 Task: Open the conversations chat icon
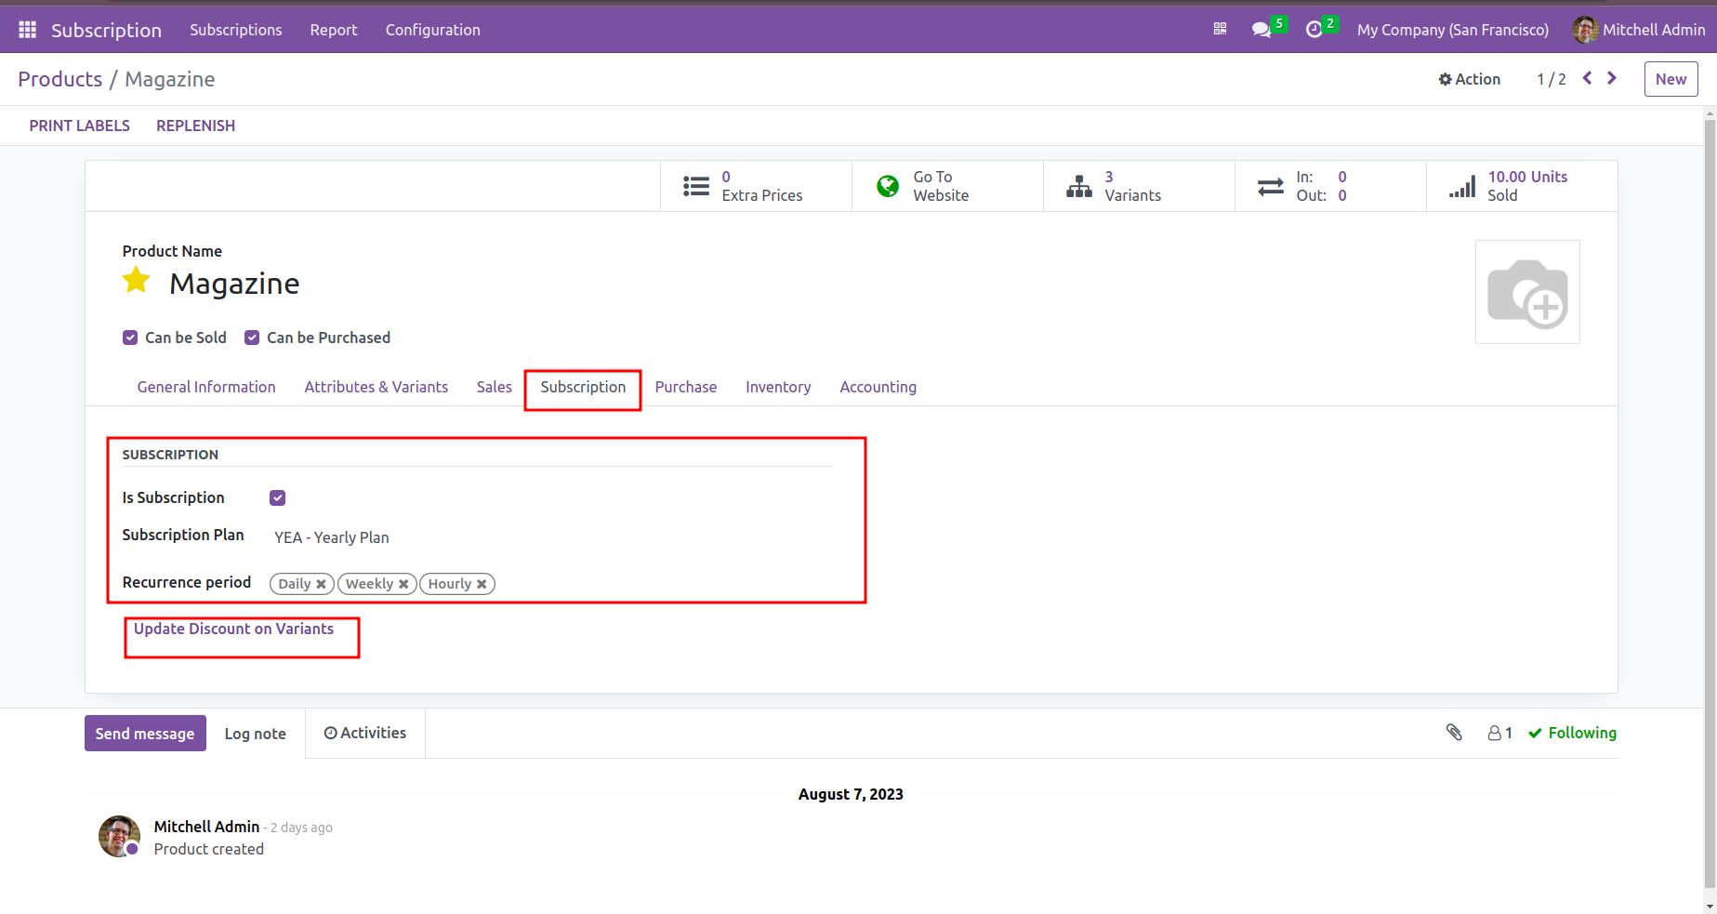1261,30
